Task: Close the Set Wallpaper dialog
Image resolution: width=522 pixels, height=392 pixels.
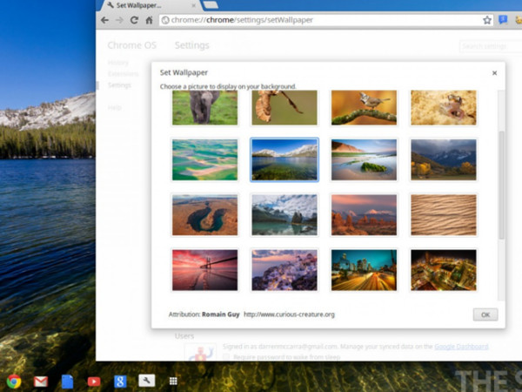Action: (x=494, y=73)
